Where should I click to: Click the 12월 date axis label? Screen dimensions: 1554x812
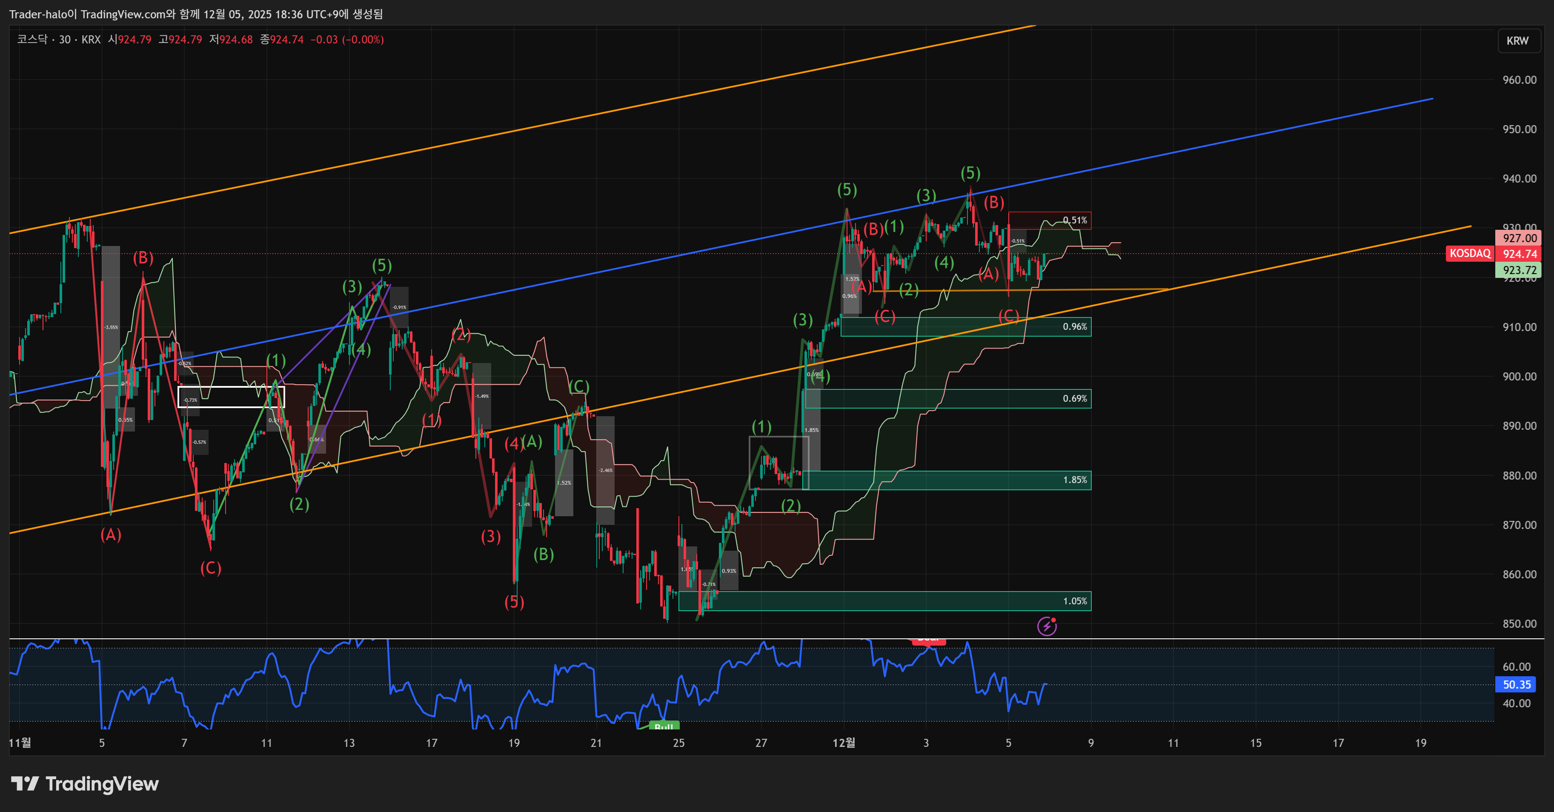[x=843, y=743]
